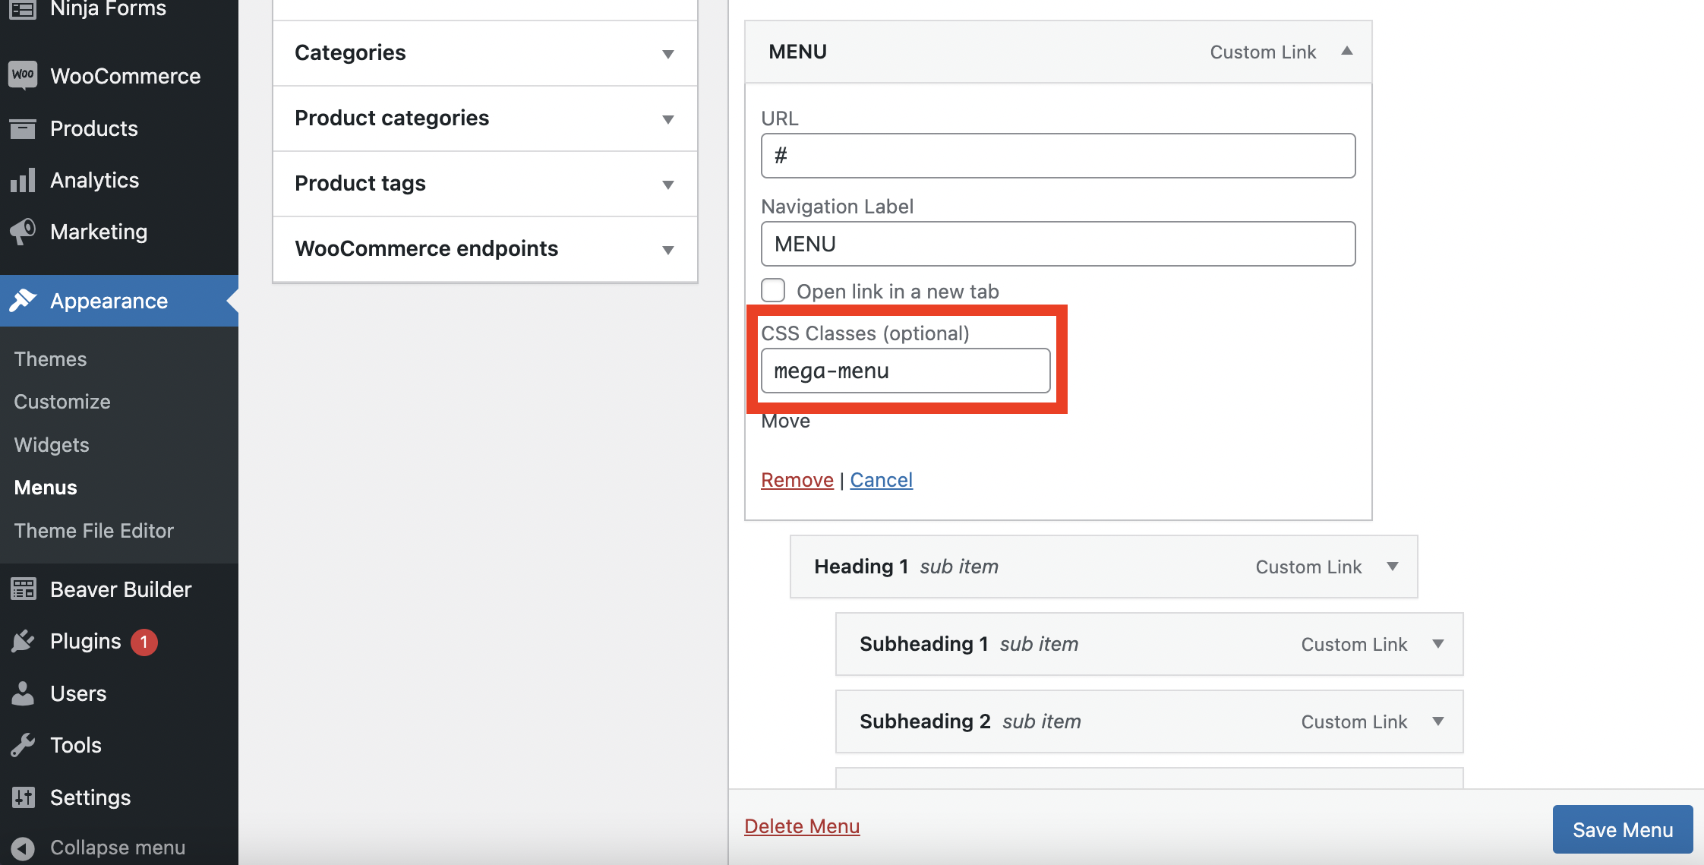This screenshot has width=1704, height=865.
Task: Expand the Product tags panel
Action: pos(671,183)
